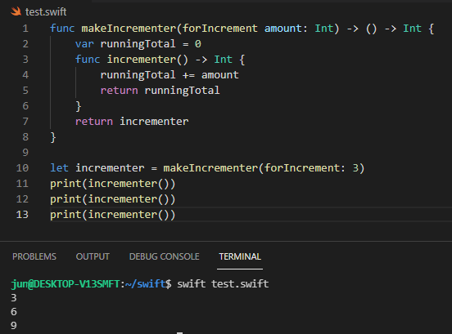Select the test.swift breadcrumb label
Viewport: 452px width, 334px height.
[x=46, y=11]
